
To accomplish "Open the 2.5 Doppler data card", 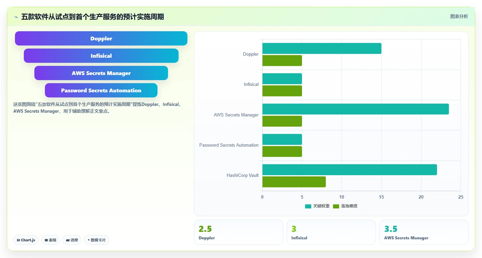I will (x=238, y=232).
